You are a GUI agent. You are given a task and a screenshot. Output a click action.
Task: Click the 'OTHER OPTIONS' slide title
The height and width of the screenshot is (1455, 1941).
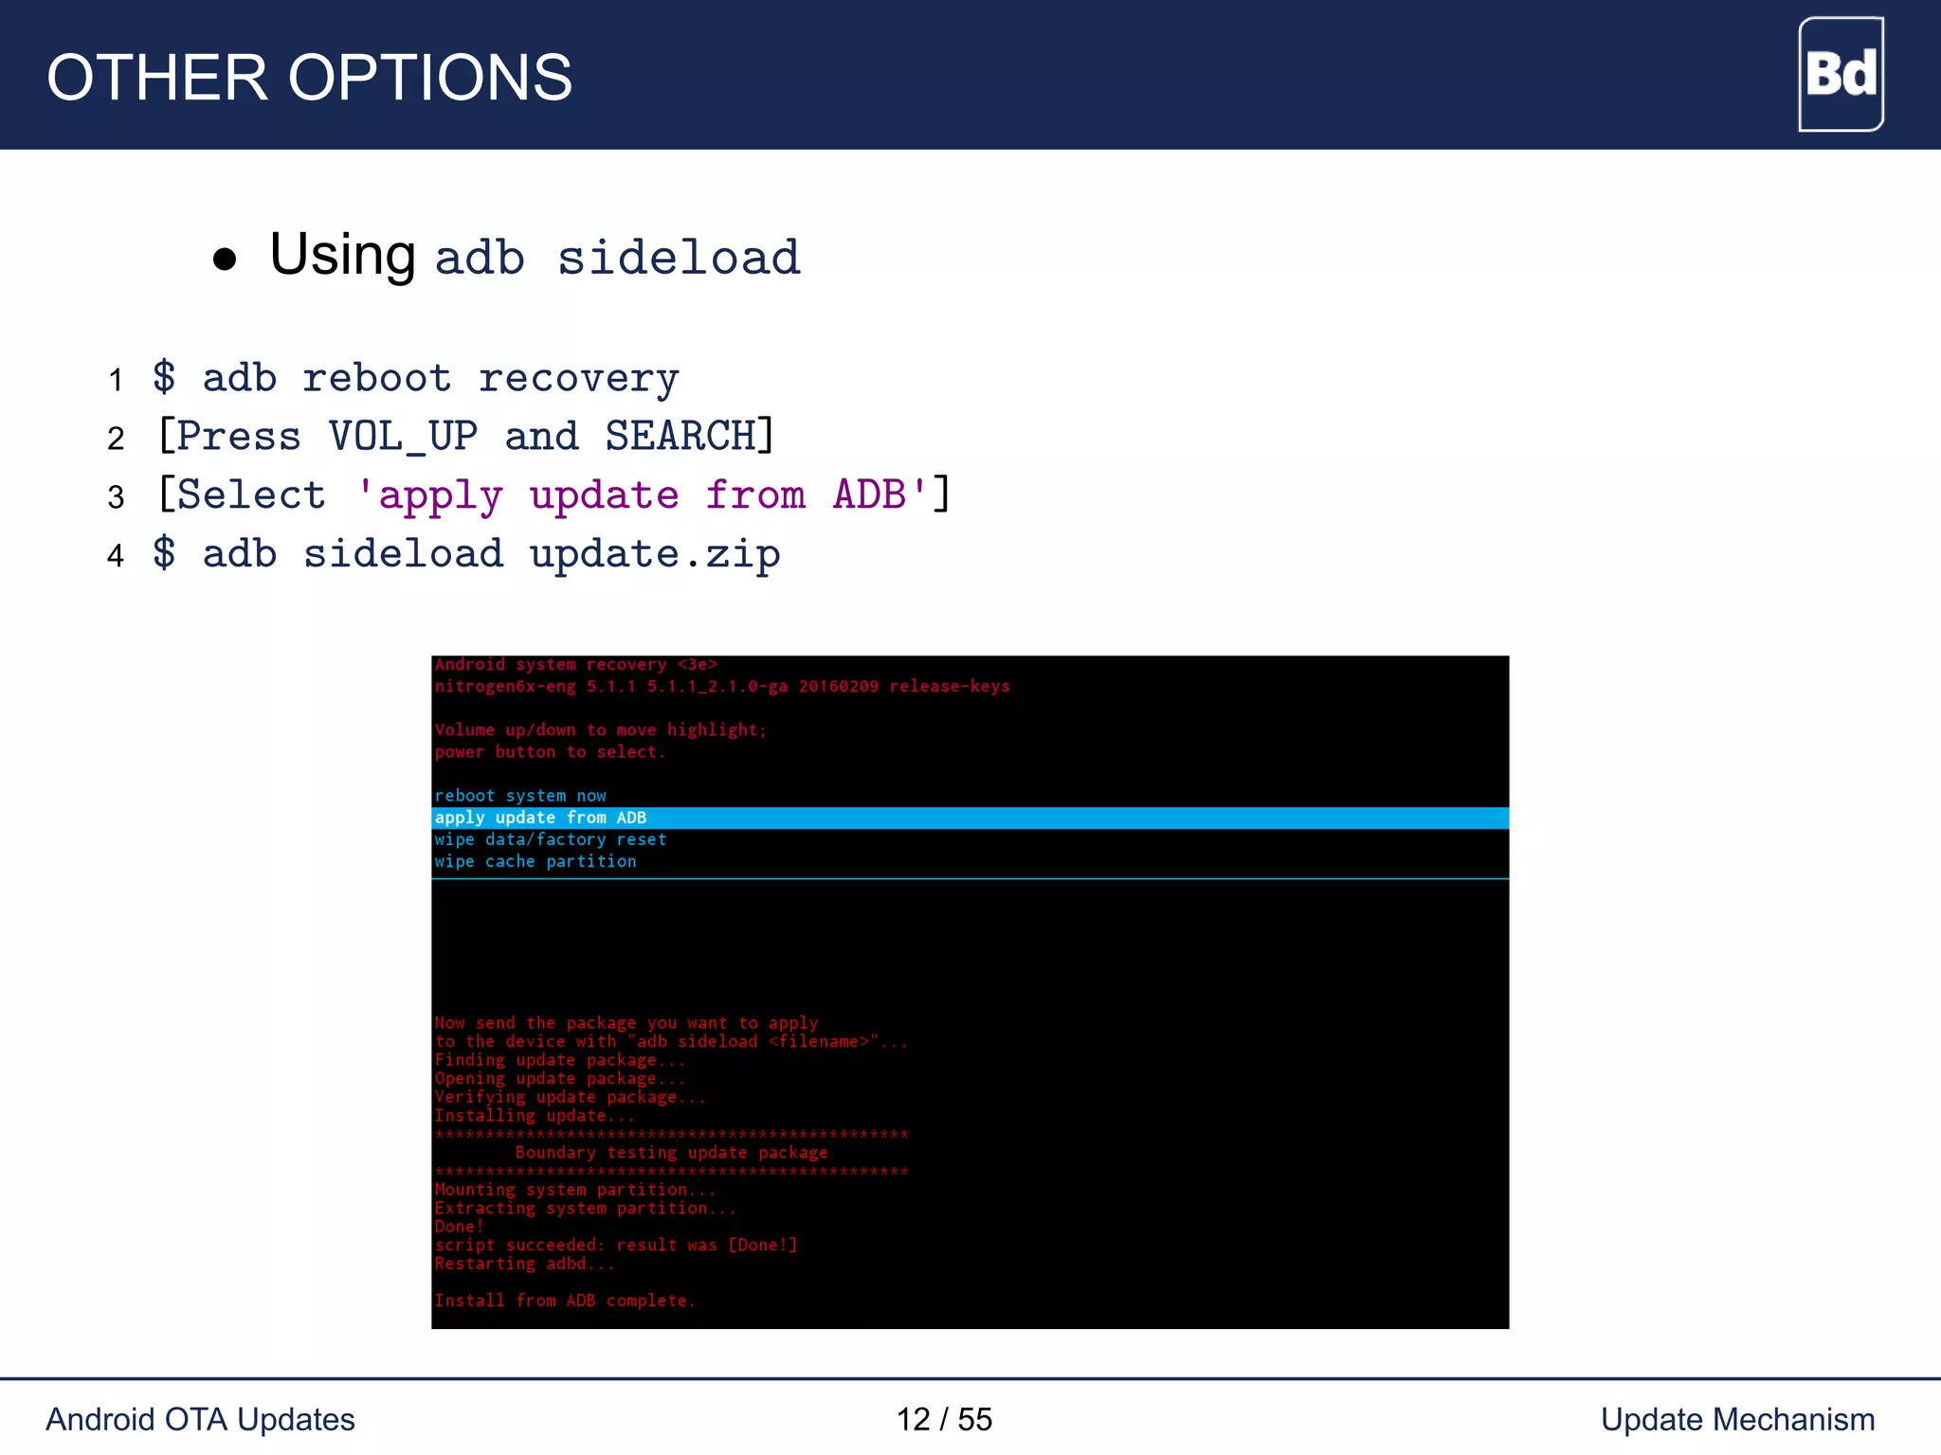309,78
